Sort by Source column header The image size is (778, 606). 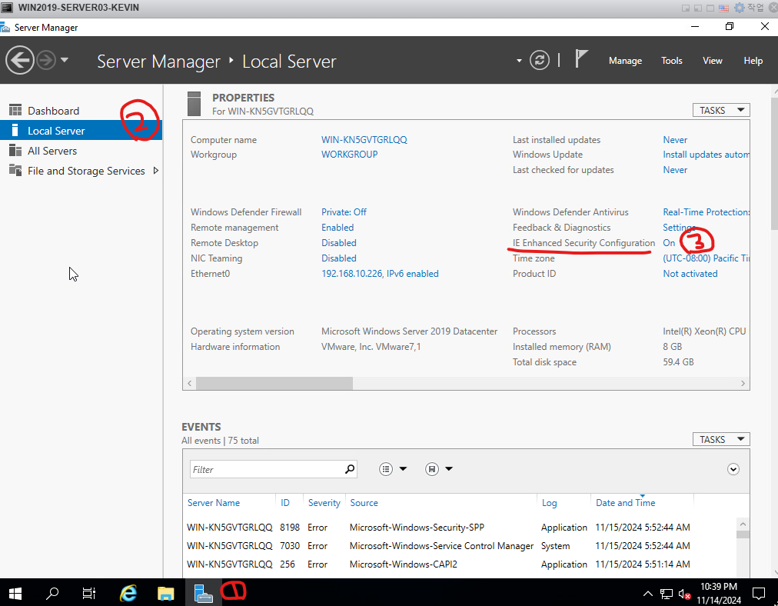pyautogui.click(x=364, y=503)
